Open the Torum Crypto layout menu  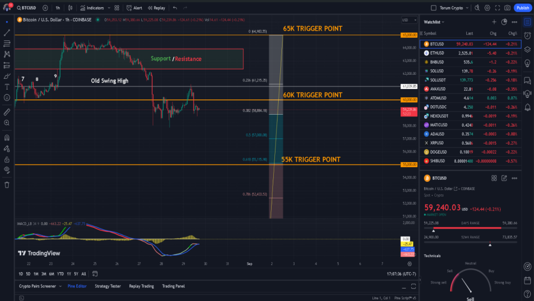pyautogui.click(x=454, y=8)
